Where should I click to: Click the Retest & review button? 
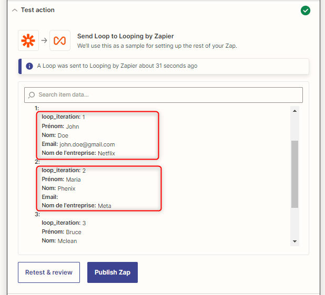(x=49, y=272)
